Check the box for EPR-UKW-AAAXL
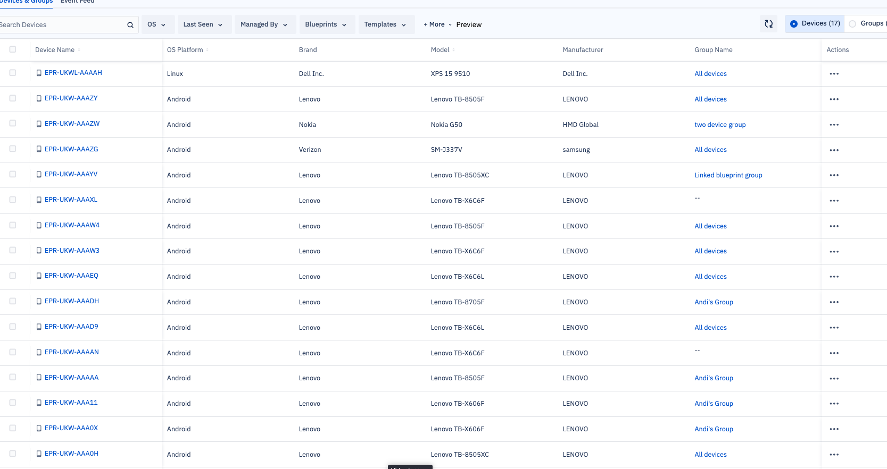Image resolution: width=887 pixels, height=469 pixels. (x=13, y=200)
